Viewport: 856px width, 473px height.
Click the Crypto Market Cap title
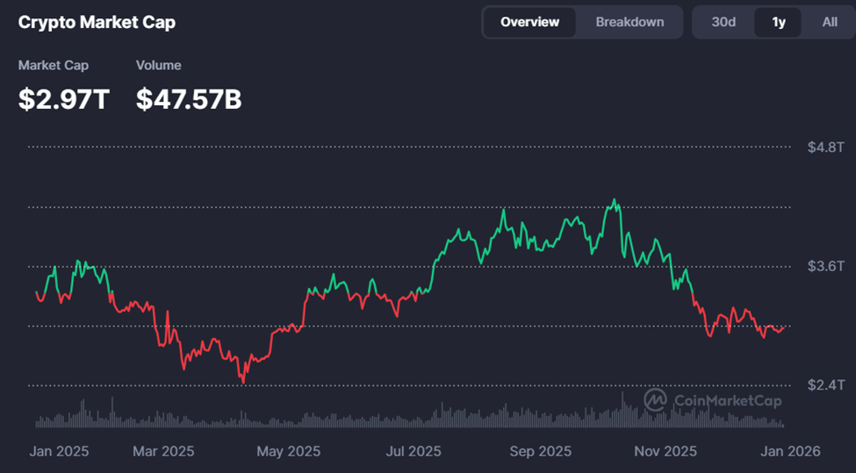97,23
